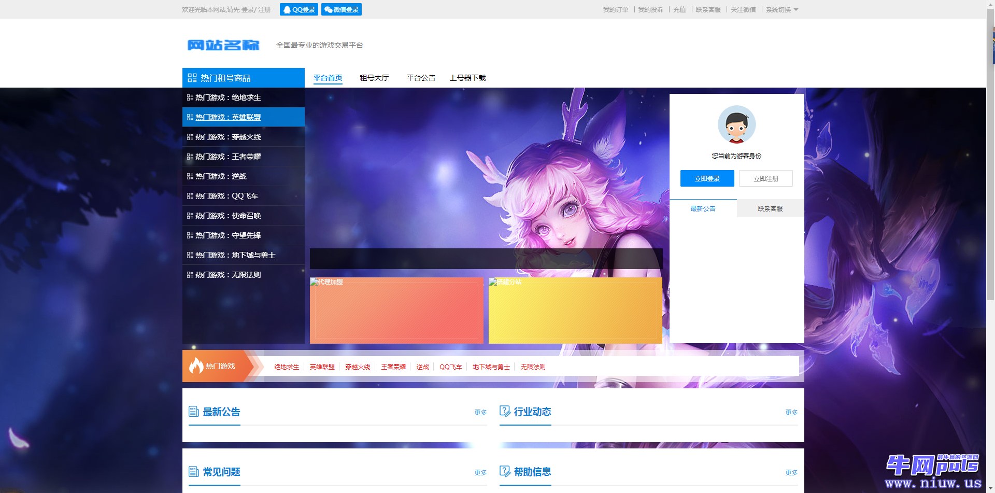This screenshot has height=493, width=995.
Task: Click the flame icon next to 热门游戏
Action: click(196, 365)
